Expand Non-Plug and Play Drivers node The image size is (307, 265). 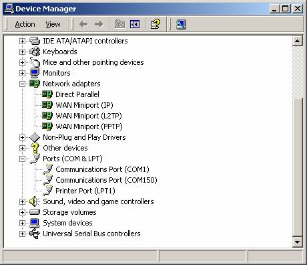22,137
